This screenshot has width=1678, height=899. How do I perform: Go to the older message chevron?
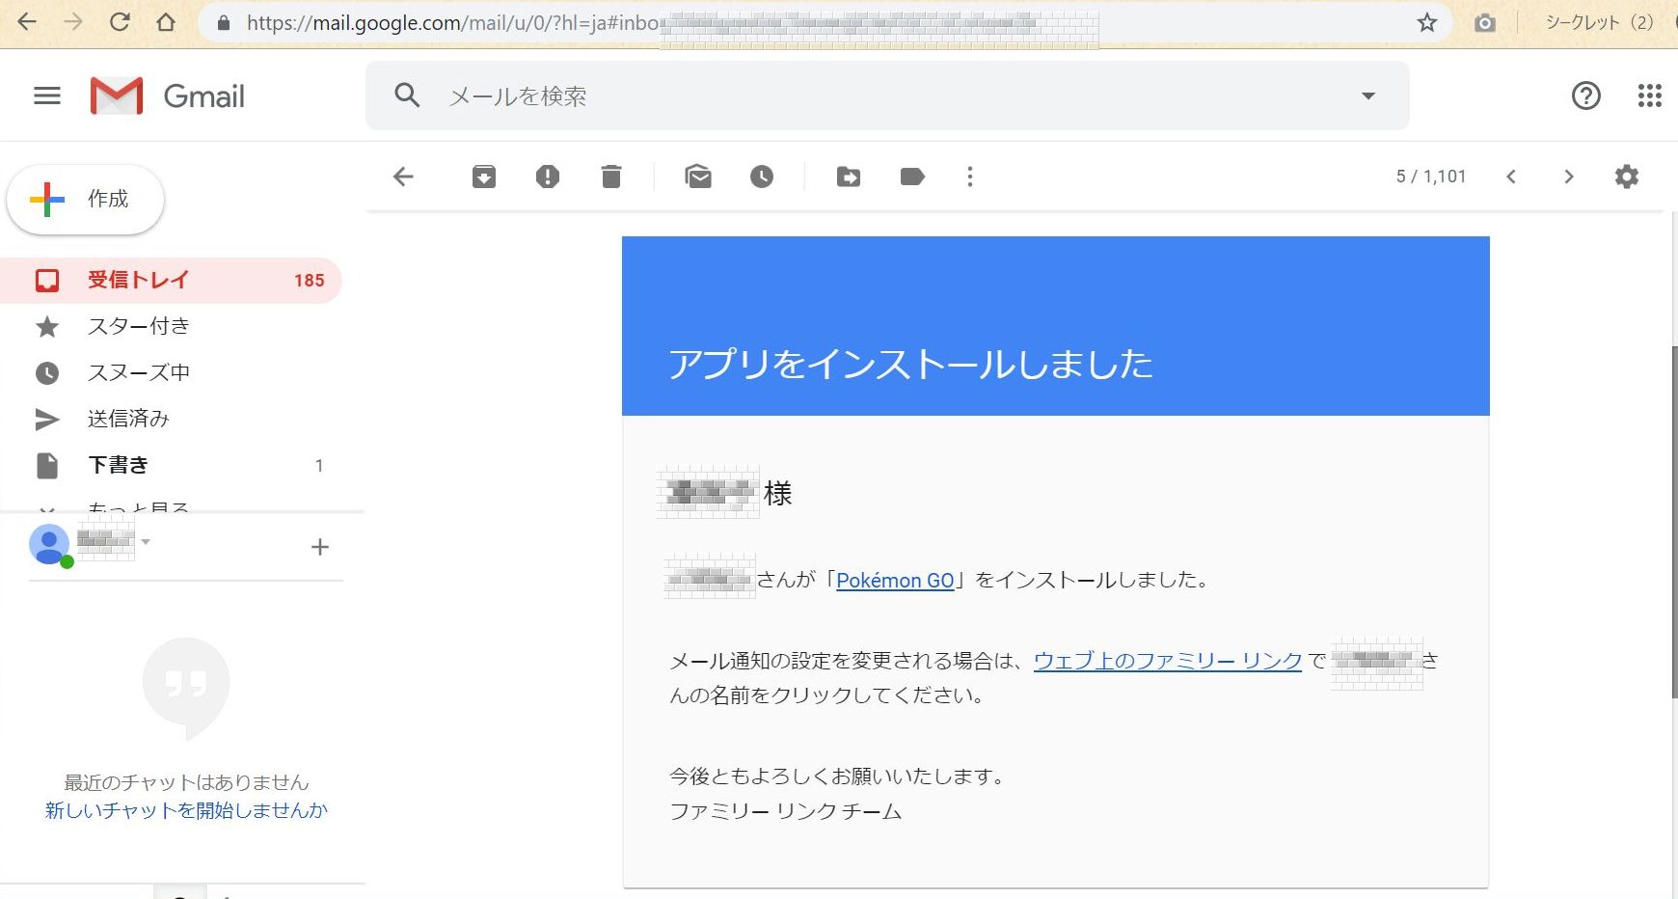1569,177
